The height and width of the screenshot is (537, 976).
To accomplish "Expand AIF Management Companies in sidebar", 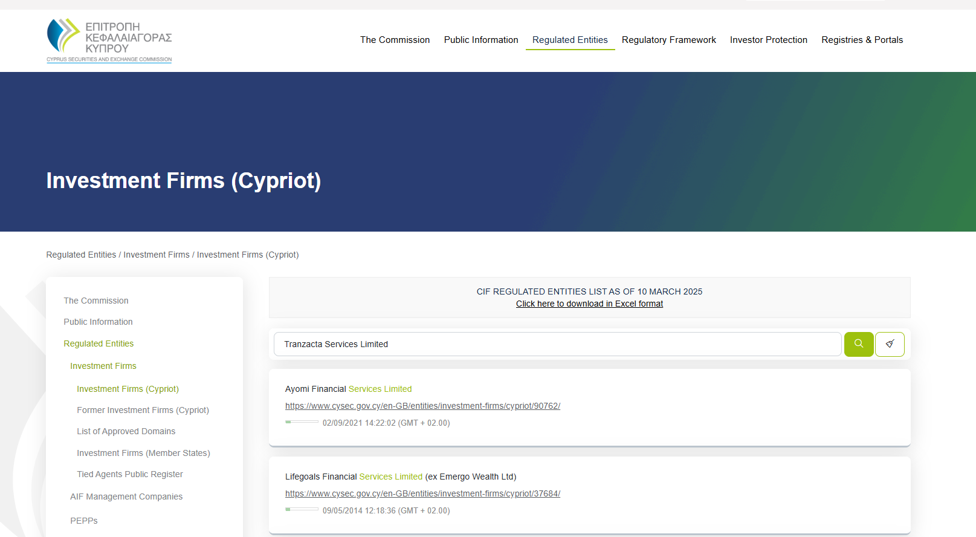I will (x=126, y=496).
